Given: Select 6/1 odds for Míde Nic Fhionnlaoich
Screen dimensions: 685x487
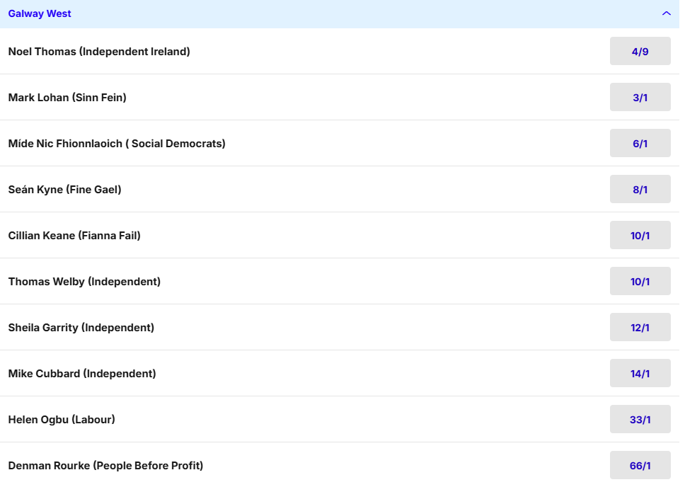Looking at the screenshot, I should tap(640, 143).
